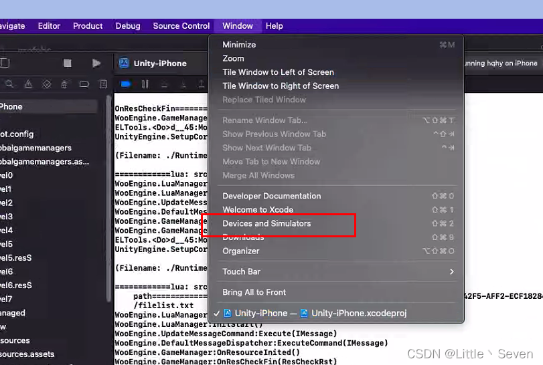Open the Issue navigator warning triangle

pos(28,84)
